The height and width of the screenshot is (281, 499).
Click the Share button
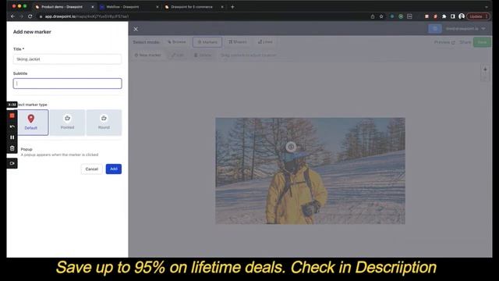point(465,42)
